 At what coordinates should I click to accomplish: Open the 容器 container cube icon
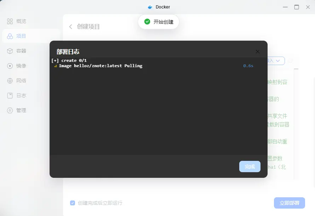[10, 51]
